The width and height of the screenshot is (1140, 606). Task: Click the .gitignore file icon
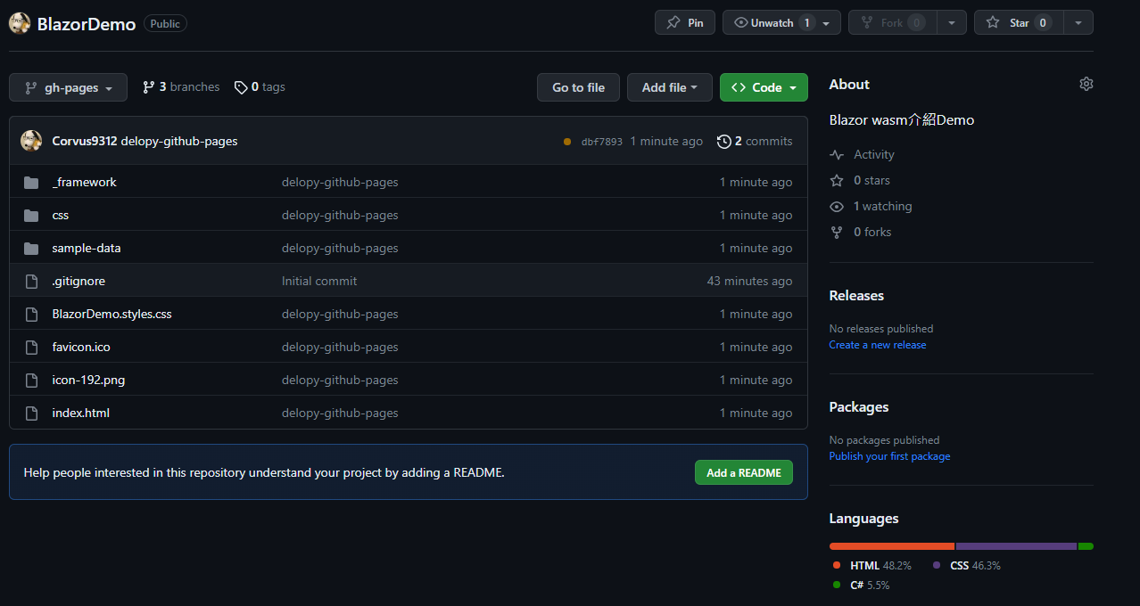[x=31, y=281]
